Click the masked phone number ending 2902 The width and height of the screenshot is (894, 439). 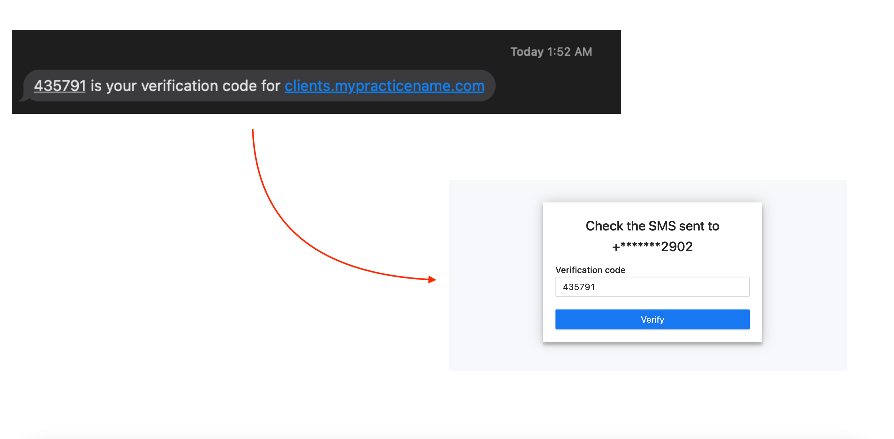click(x=652, y=247)
